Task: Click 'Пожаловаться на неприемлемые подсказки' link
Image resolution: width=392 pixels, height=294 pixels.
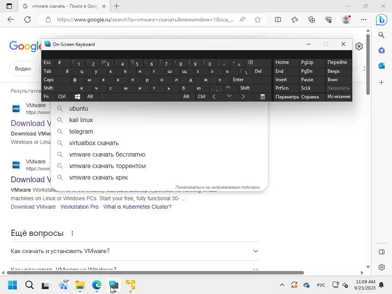Action: click(x=218, y=187)
